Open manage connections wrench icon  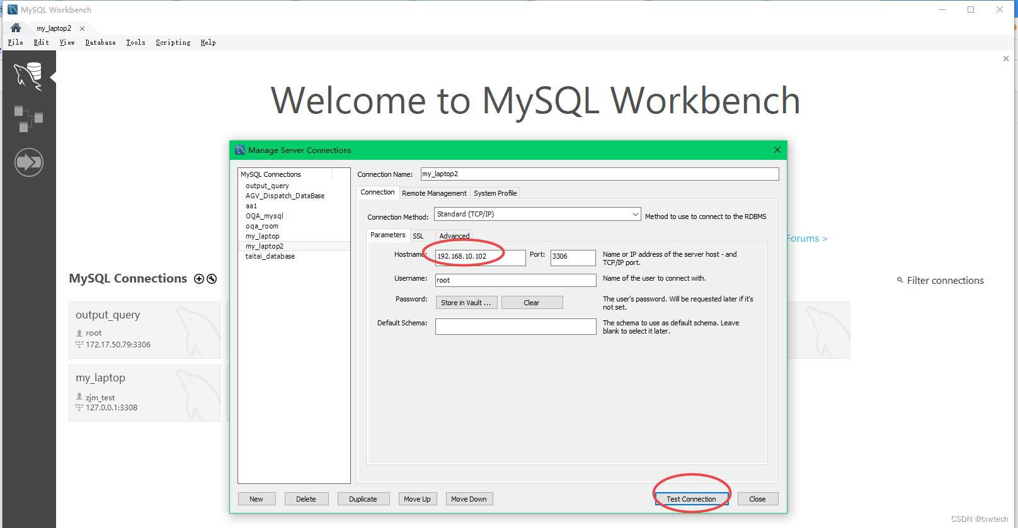pyautogui.click(x=212, y=279)
